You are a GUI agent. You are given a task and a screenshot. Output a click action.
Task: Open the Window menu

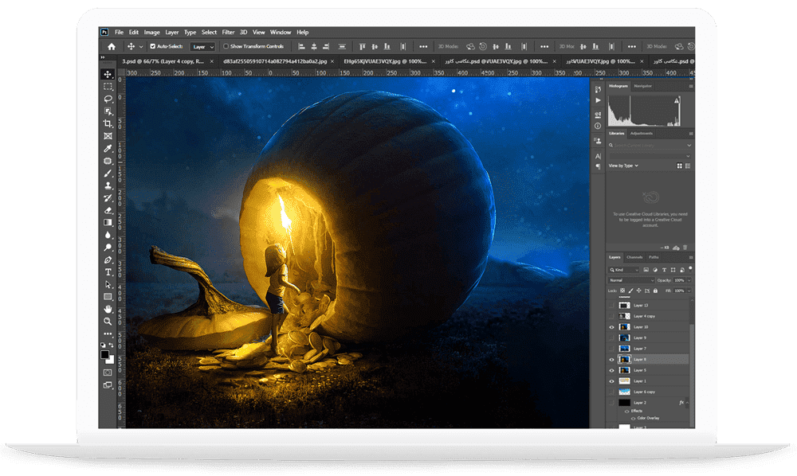point(281,32)
